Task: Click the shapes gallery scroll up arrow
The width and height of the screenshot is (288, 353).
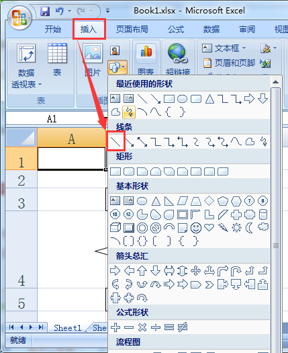Action: (x=276, y=82)
